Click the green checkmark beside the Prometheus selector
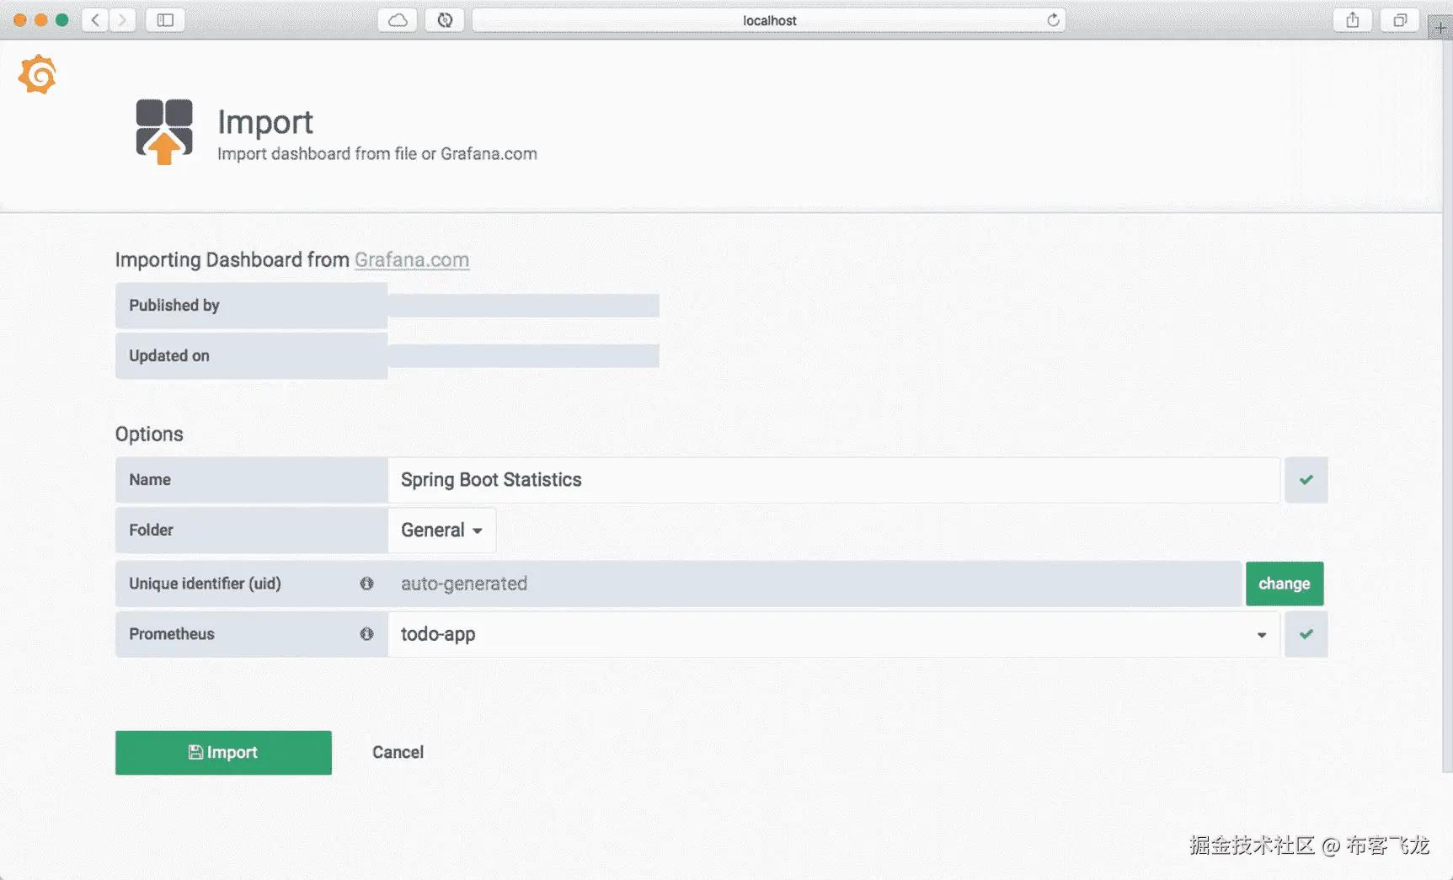The height and width of the screenshot is (880, 1453). pos(1306,634)
